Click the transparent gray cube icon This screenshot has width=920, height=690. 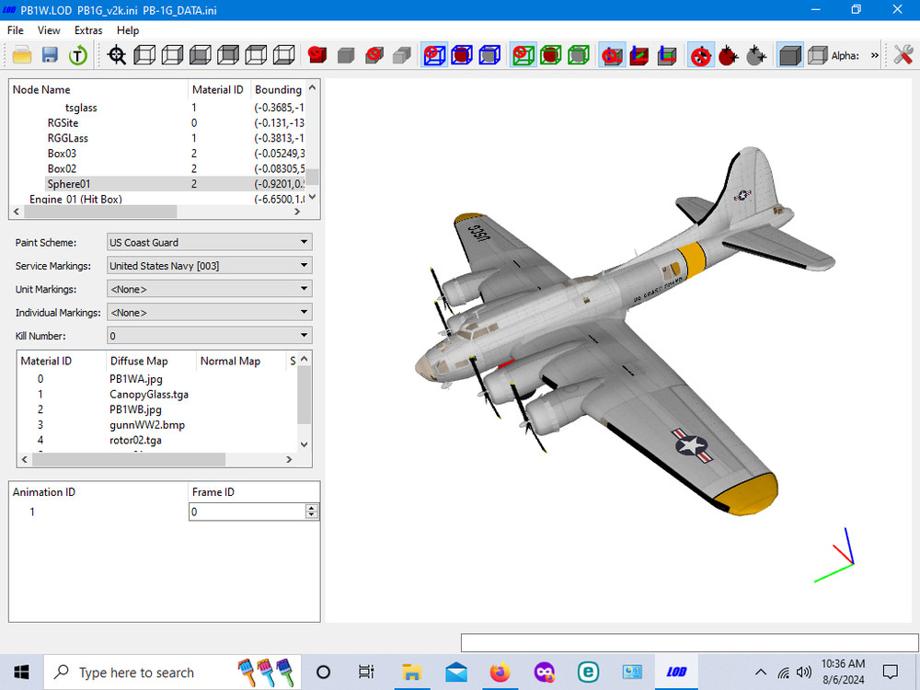pyautogui.click(x=817, y=56)
